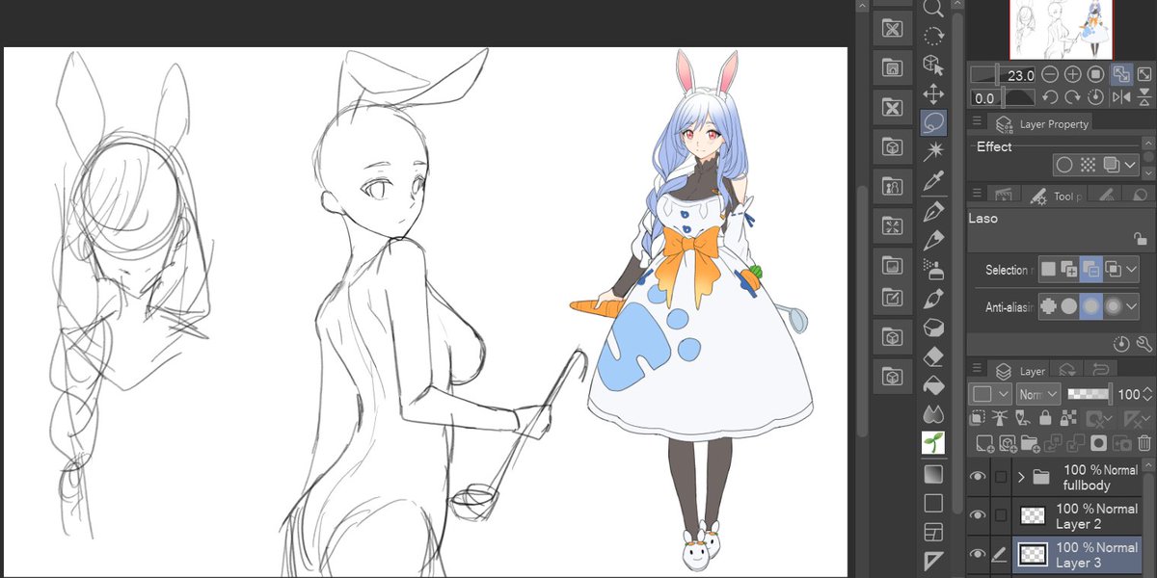Screen dimensions: 1157x578
Task: Open Selection mode dropdown arrow
Action: point(1131,270)
